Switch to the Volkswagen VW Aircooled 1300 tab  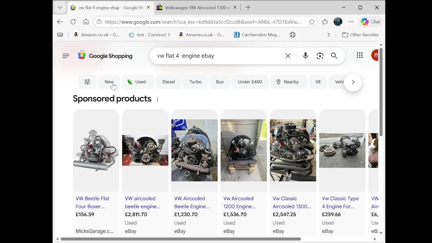pyautogui.click(x=197, y=7)
